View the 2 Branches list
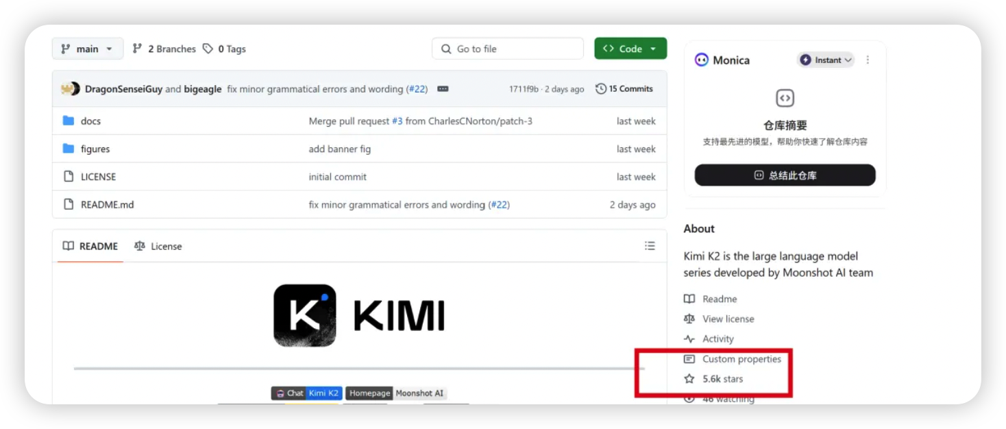The height and width of the screenshot is (429, 1006). point(164,49)
